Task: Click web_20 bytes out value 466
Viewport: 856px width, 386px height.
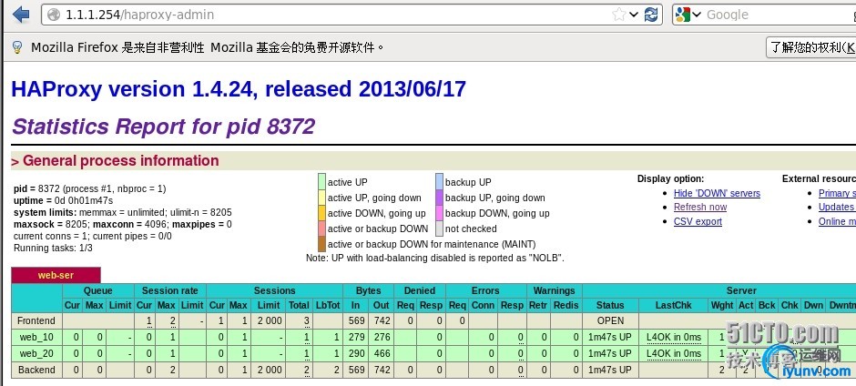Action: pyautogui.click(x=382, y=353)
